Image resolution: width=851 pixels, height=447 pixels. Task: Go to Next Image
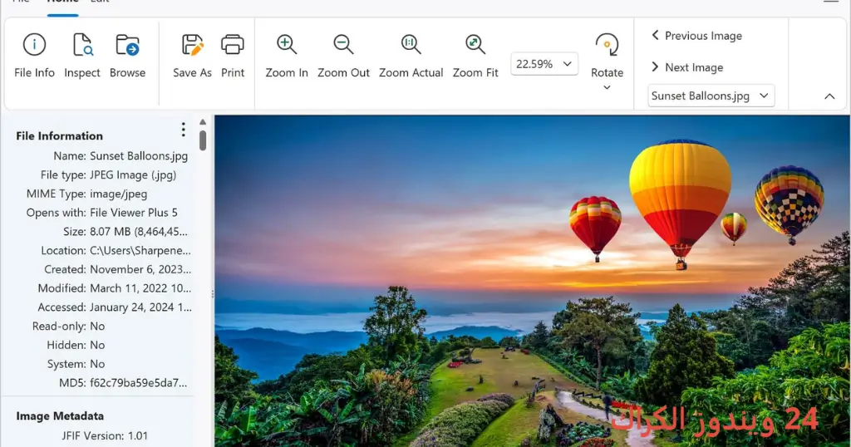(687, 67)
